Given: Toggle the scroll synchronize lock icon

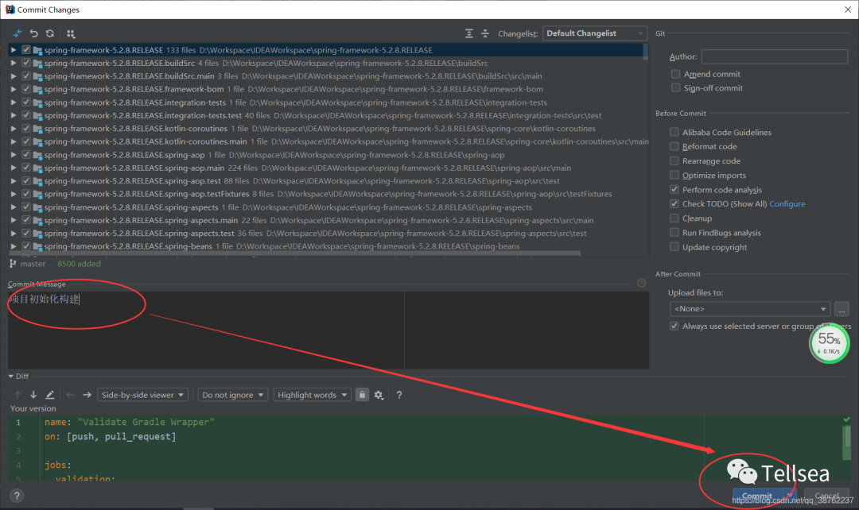Looking at the screenshot, I should tap(362, 395).
